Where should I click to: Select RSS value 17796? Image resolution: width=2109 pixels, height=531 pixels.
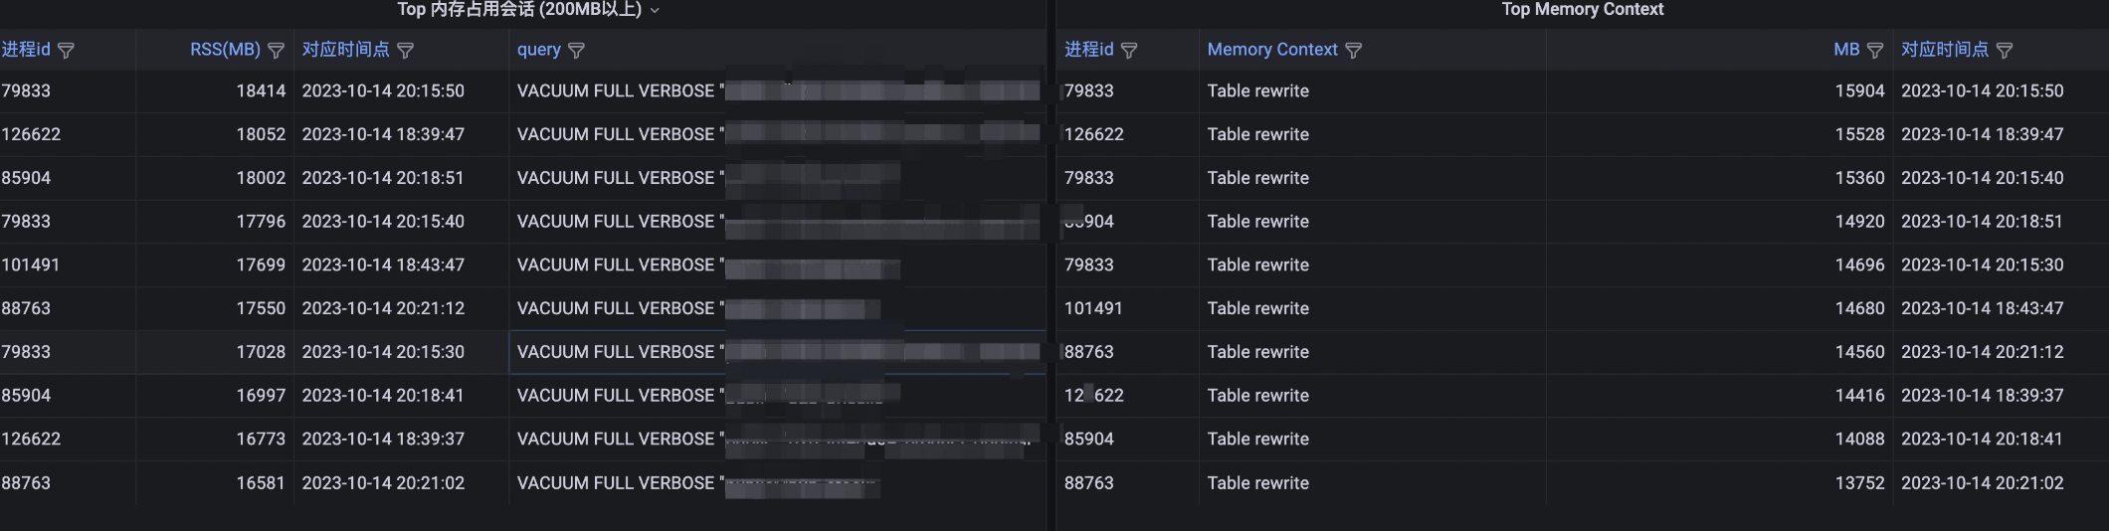261,222
